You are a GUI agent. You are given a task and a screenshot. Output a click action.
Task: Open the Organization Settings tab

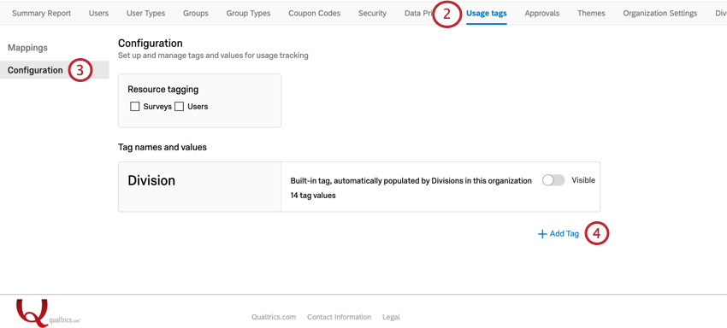(x=660, y=14)
